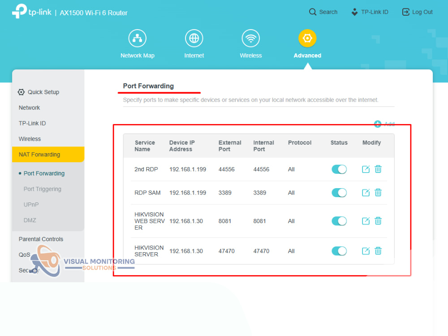Click the Advanced tab label
The width and height of the screenshot is (448, 336).
(307, 56)
